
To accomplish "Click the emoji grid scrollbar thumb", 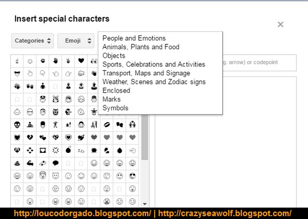I will click(145, 137).
